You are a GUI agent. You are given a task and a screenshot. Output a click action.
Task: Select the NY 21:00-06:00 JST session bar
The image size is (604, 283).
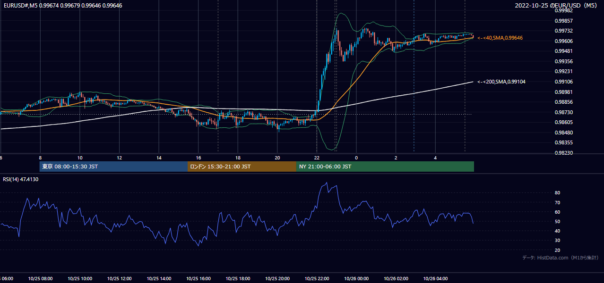(x=385, y=166)
